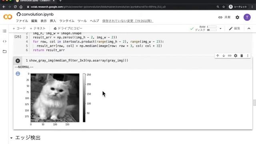Open the code snippets sidebar icon
Viewport: 256px width, 144px height.
[4, 41]
